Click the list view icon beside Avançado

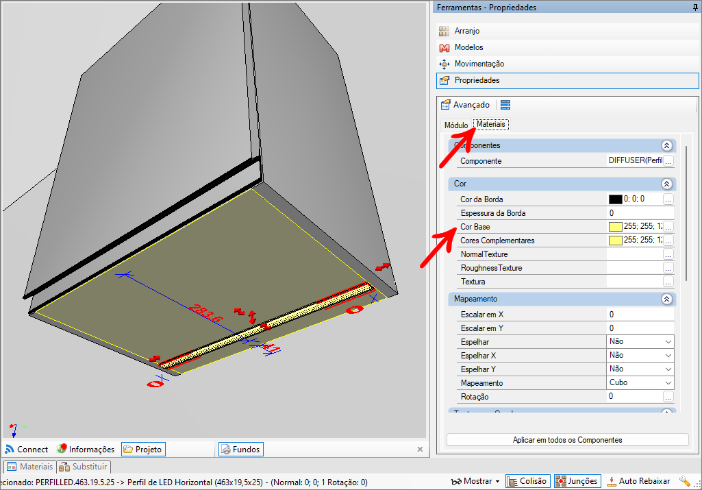(x=505, y=105)
